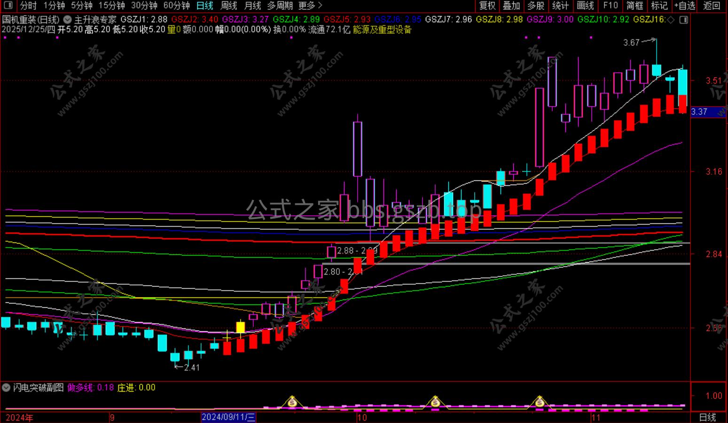The image size is (728, 423).
Task: Click the 2.88 - 2.89 gap label
Action: [x=357, y=251]
